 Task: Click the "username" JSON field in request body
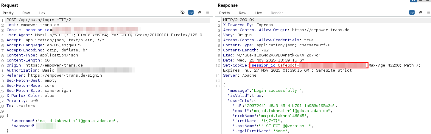[x=65, y=121]
